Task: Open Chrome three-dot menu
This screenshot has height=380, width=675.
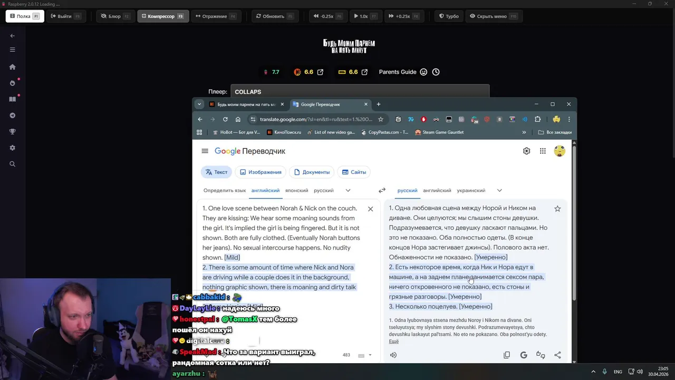Action: pyautogui.click(x=568, y=119)
